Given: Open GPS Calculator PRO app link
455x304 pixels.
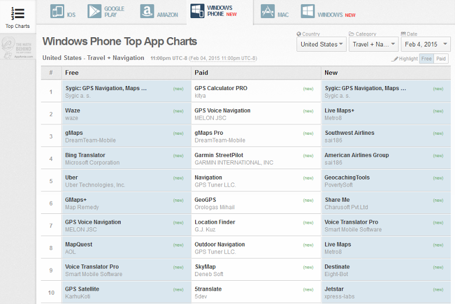Looking at the screenshot, I should click(221, 88).
